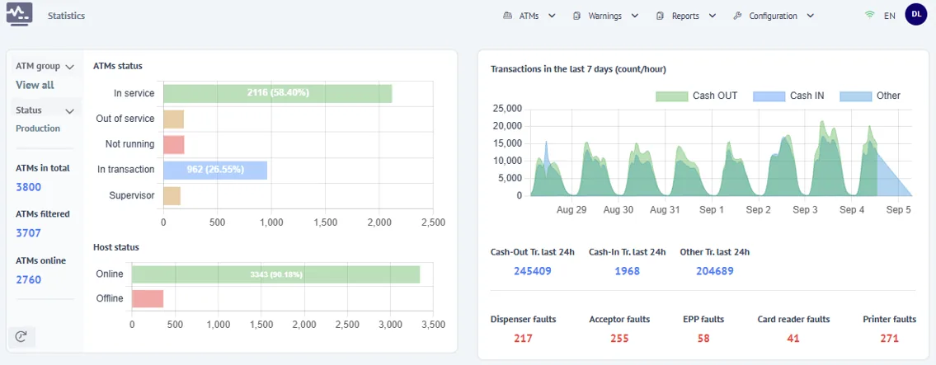Click Cash-Out transactions value 245409
Screen dimensions: 936x365
click(533, 271)
